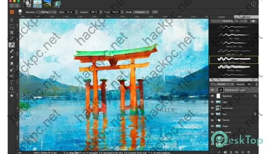This screenshot has width=271, height=154.
Task: Open the layer blend mode Normal dropdown
Action: (x=223, y=84)
